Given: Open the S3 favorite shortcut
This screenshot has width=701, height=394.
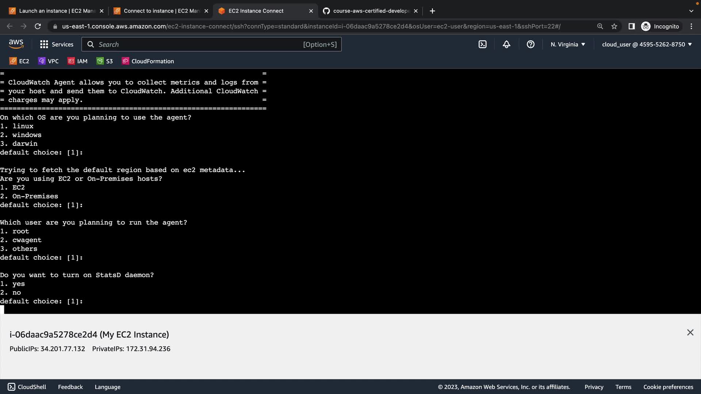Looking at the screenshot, I should pyautogui.click(x=105, y=61).
